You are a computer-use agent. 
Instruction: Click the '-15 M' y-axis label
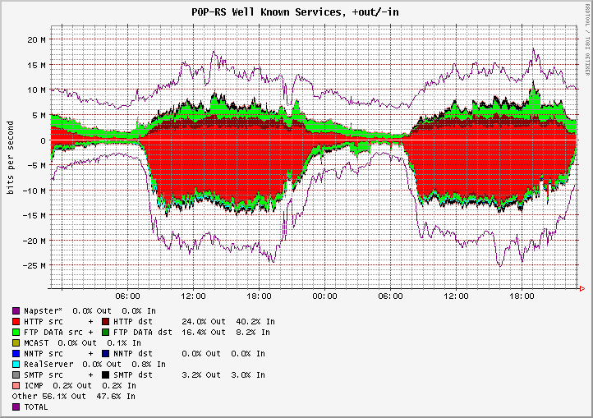point(34,216)
